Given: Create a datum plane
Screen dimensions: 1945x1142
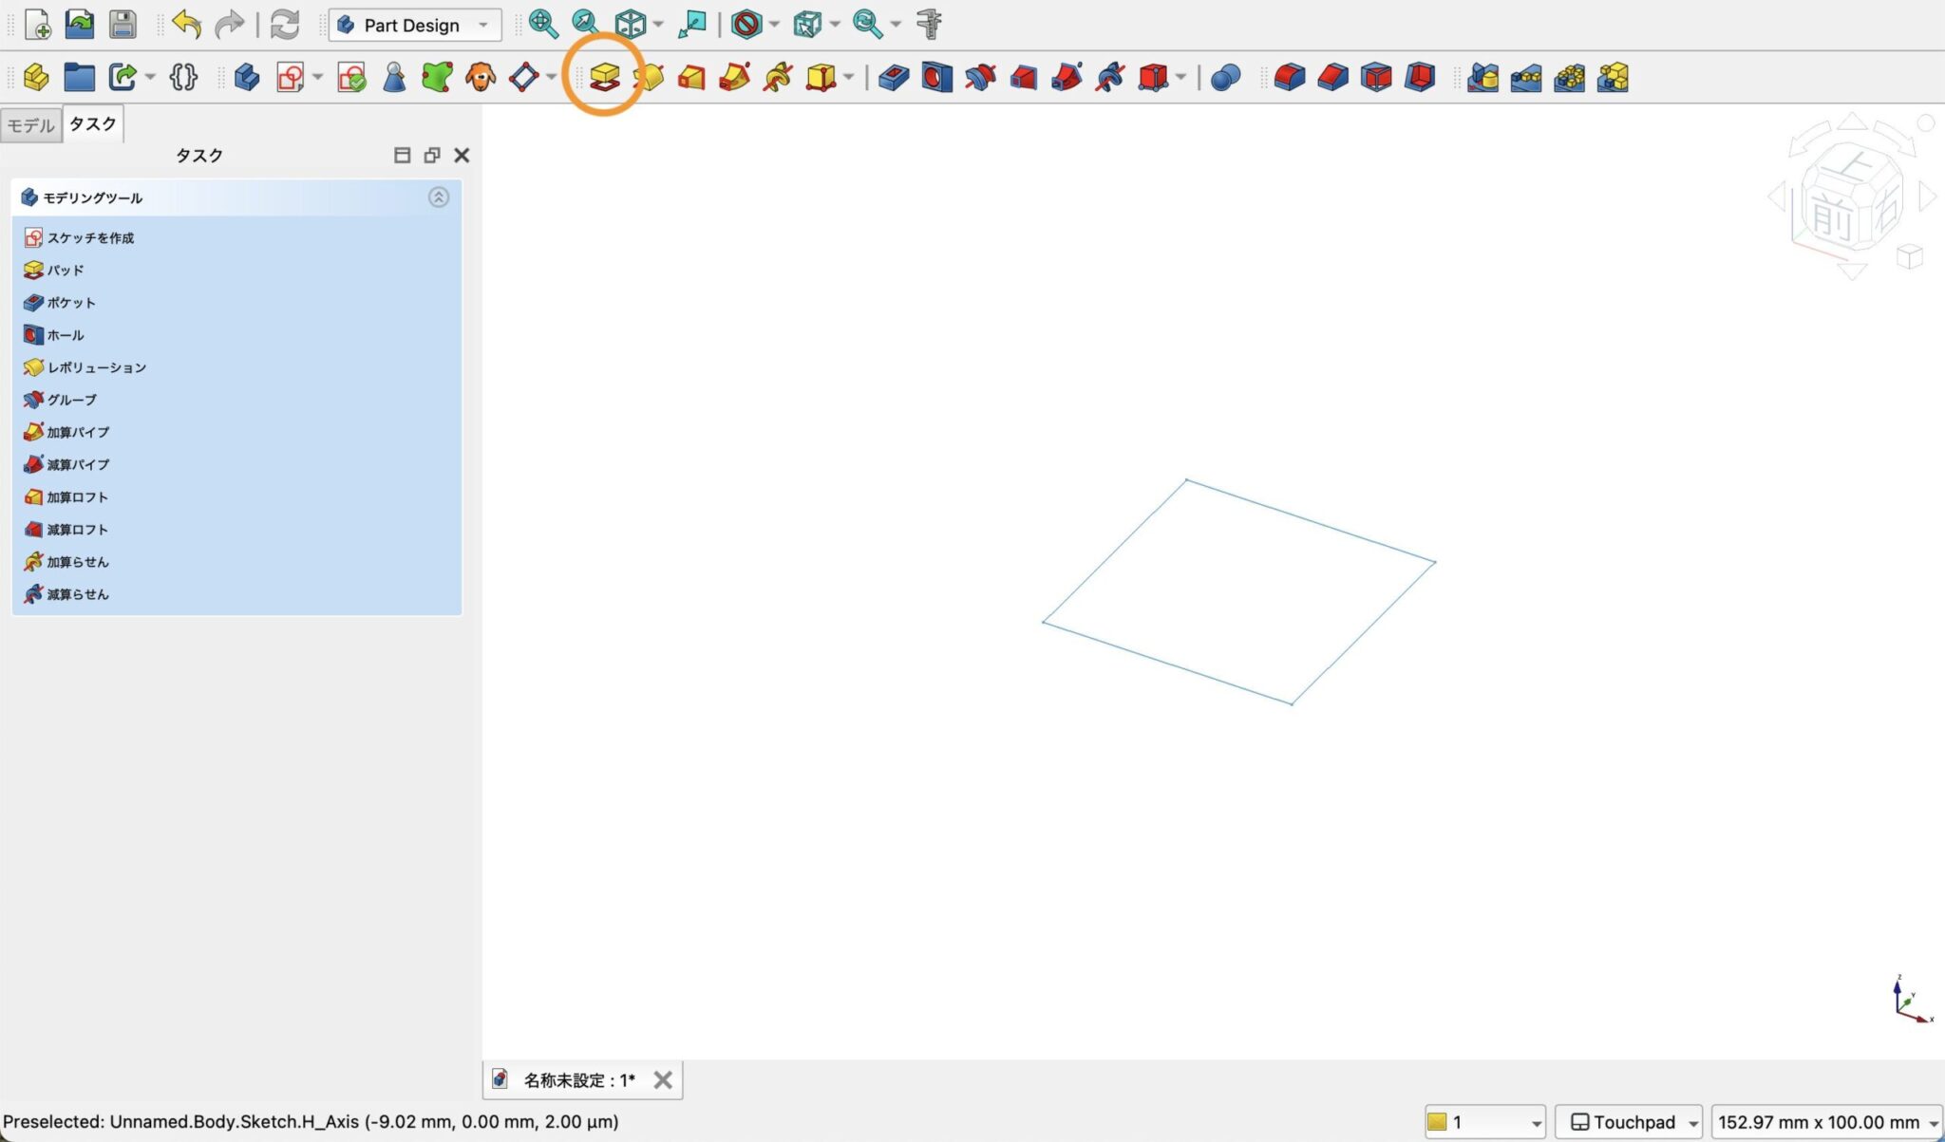Looking at the screenshot, I should tap(523, 77).
